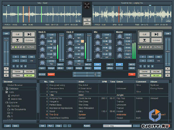Kill the High band on Deck A
Image resolution: width=174 pixels, height=130 pixels.
(x=55, y=41)
